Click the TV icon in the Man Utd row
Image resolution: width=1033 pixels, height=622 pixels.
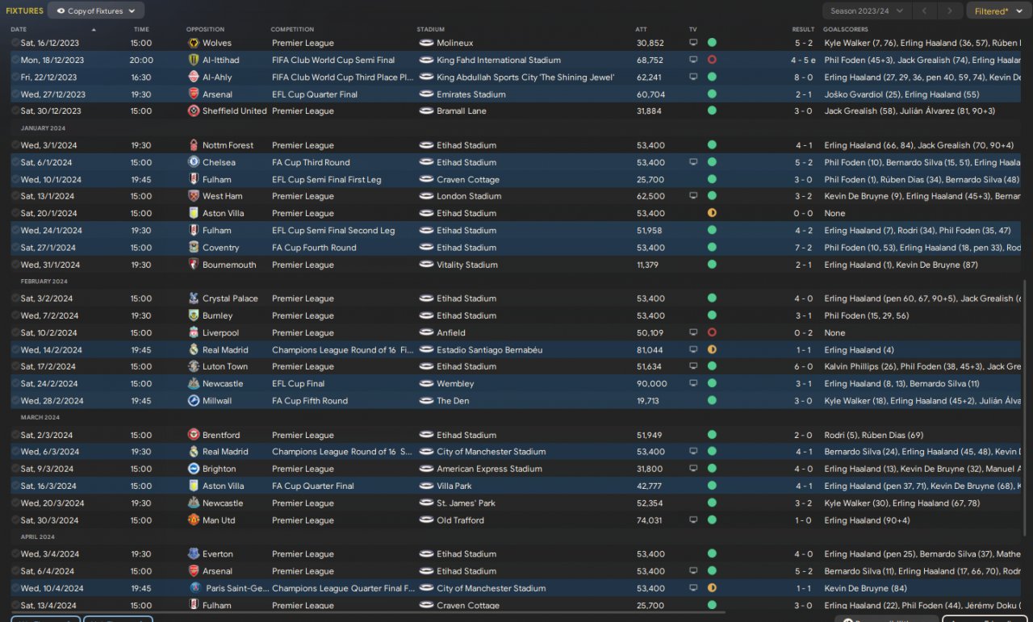pos(692,520)
